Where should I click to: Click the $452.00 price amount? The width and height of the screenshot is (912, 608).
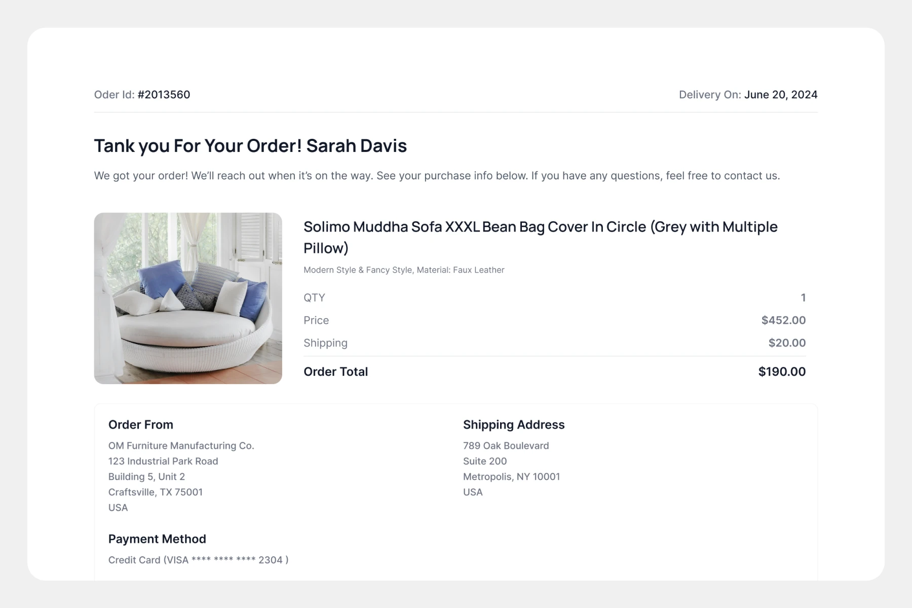point(783,320)
